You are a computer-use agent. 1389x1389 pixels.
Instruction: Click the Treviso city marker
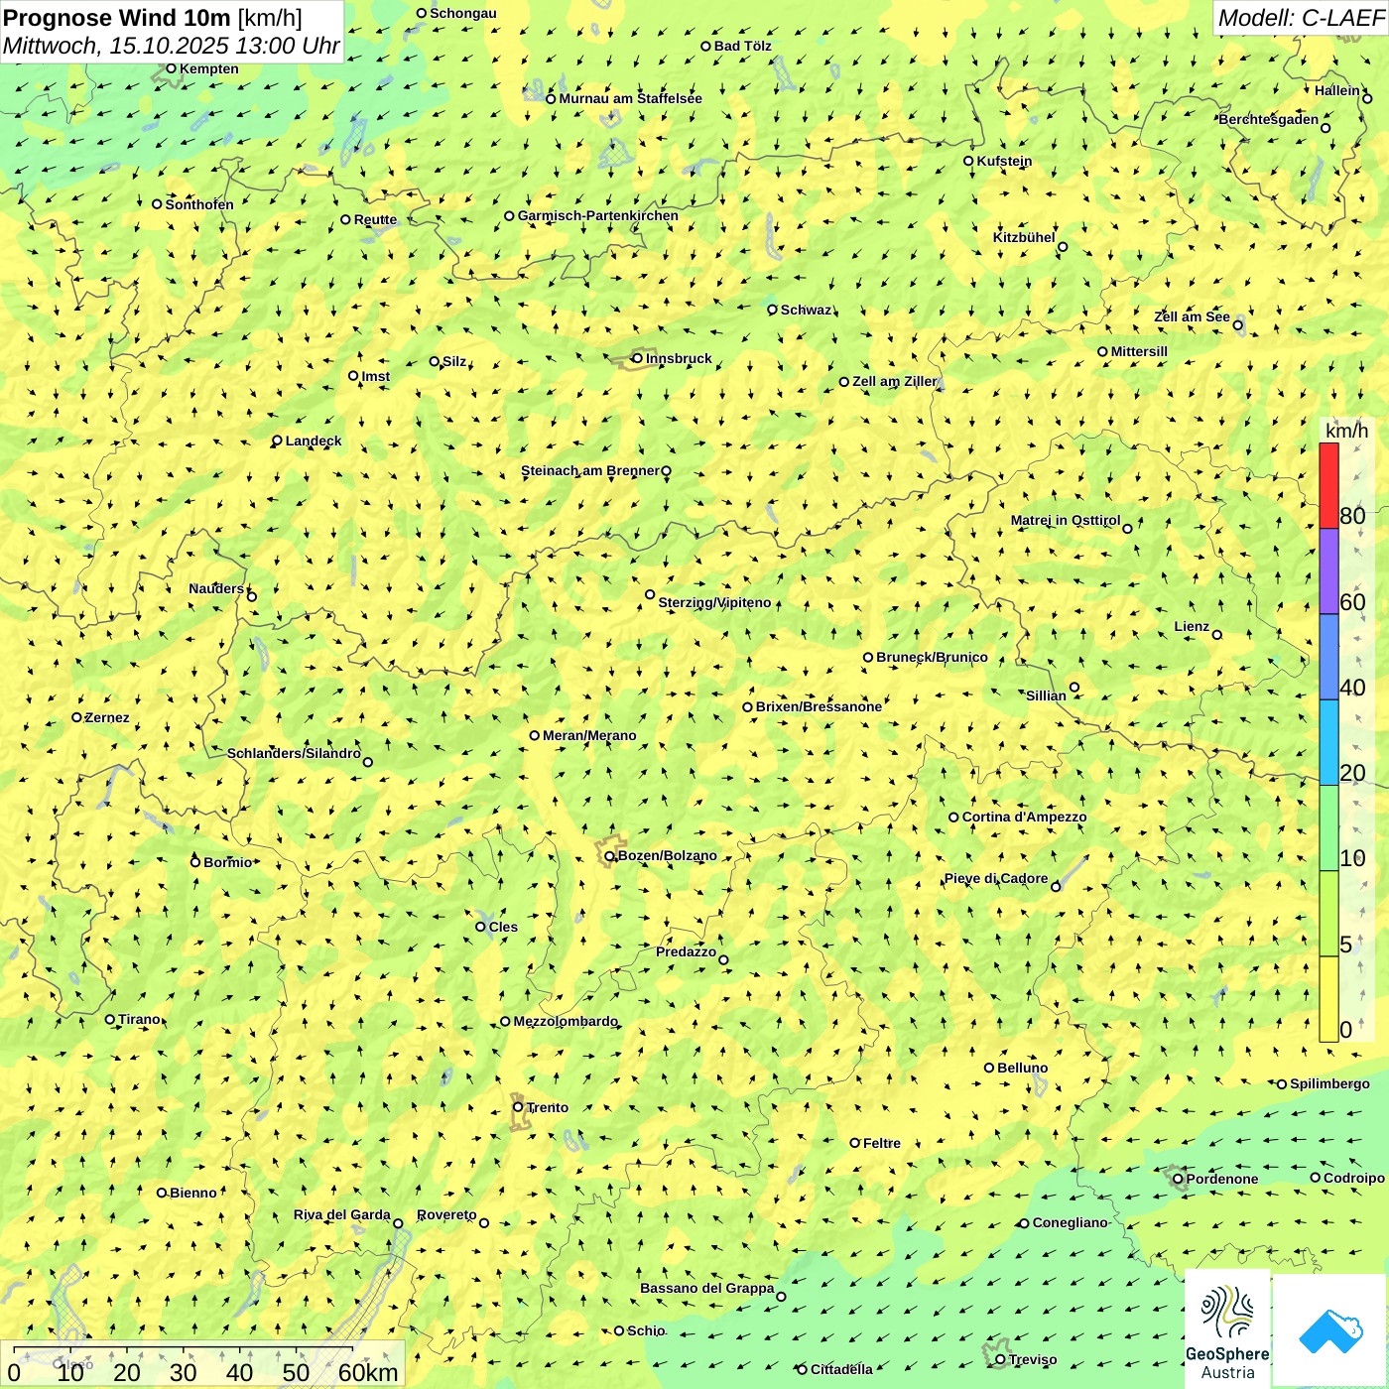click(x=1000, y=1359)
